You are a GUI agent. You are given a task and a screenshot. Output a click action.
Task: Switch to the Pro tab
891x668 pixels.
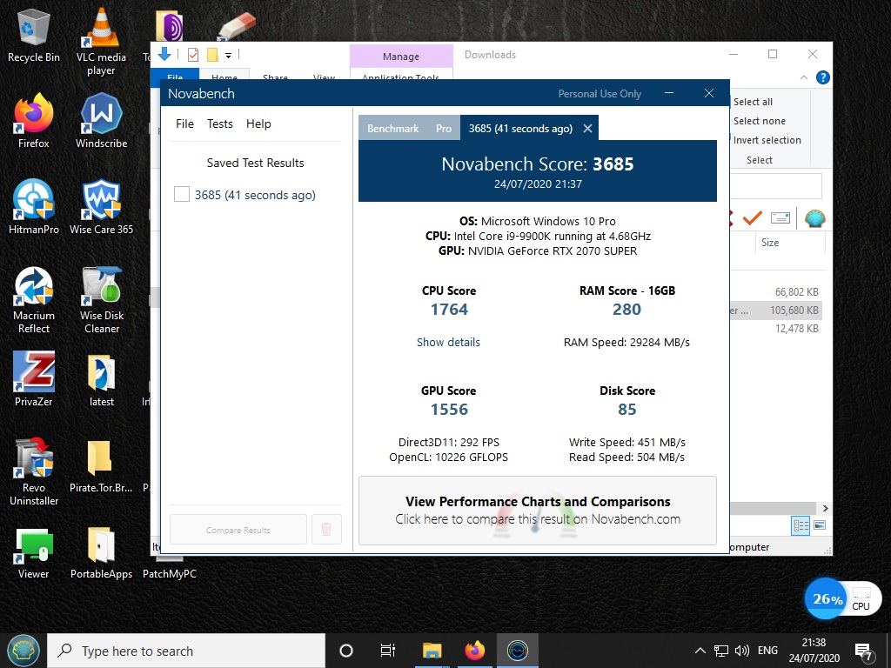(x=444, y=129)
